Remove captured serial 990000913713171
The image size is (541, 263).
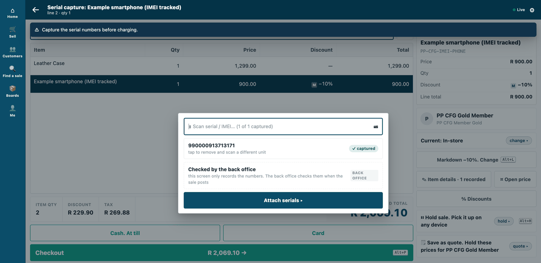click(283, 148)
